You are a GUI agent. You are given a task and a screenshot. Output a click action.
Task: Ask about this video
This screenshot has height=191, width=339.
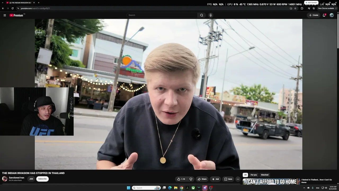[215, 179]
